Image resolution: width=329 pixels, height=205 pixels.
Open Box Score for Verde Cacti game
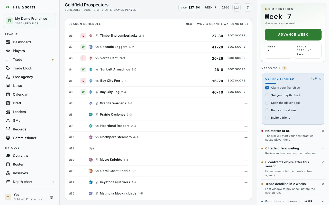[236, 58]
